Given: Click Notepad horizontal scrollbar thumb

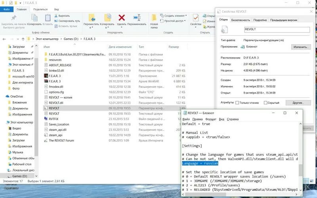Looking at the screenshot, I should pyautogui.click(x=206, y=194).
